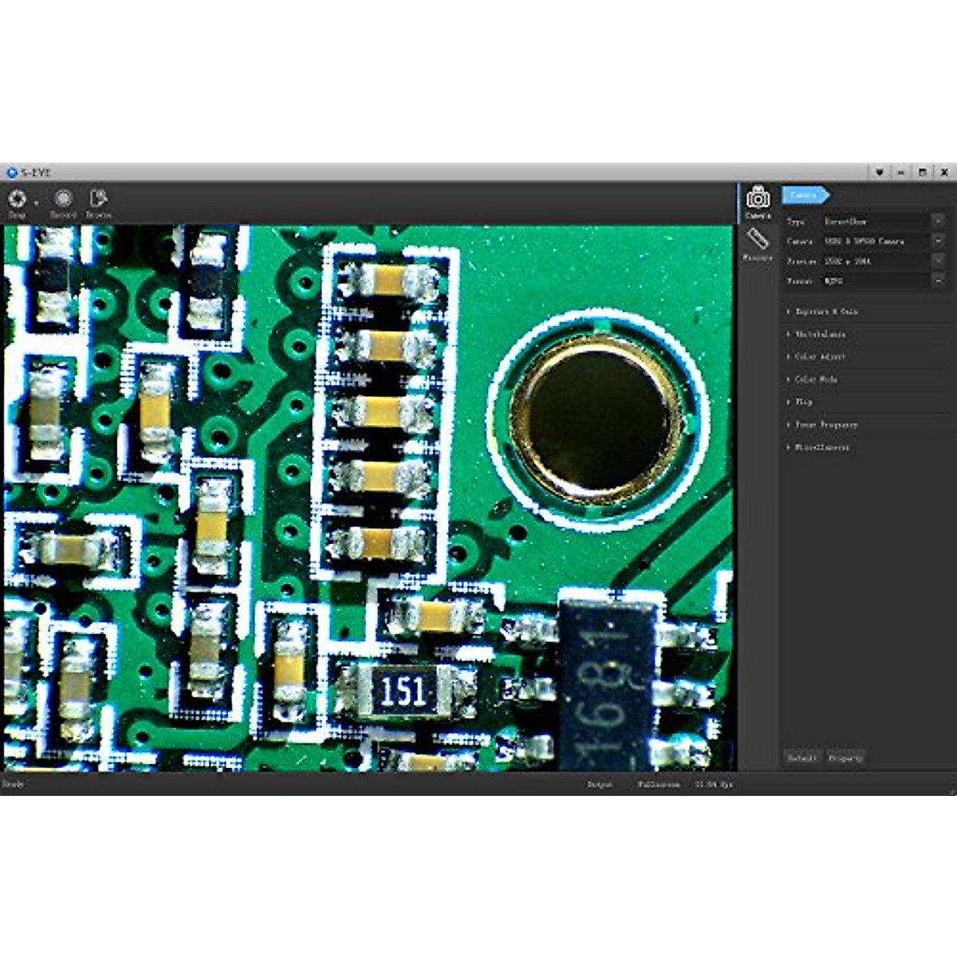Expand the Color Adjust section
Viewport: 957px width, 957px height.
coord(820,356)
